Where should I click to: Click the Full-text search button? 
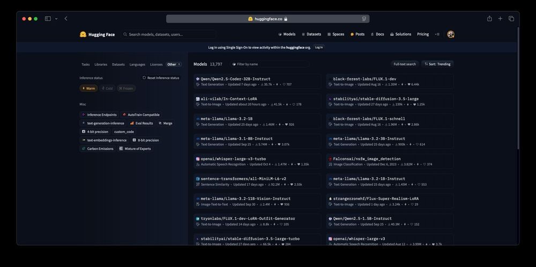click(x=405, y=64)
